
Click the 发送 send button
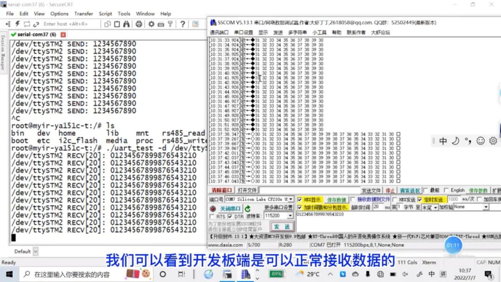pyautogui.click(x=282, y=227)
